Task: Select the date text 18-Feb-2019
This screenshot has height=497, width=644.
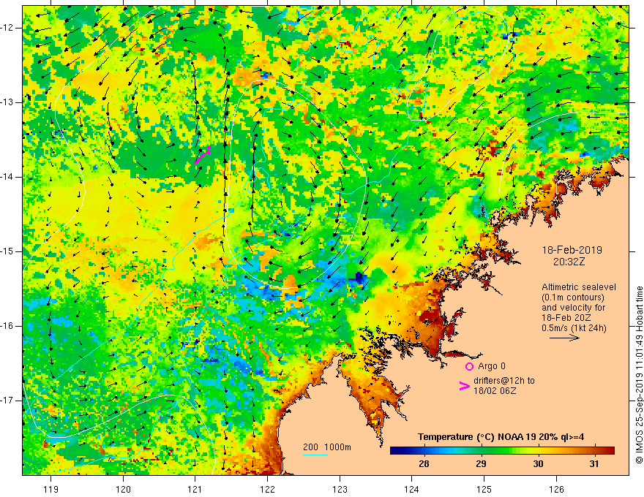Action: click(572, 250)
